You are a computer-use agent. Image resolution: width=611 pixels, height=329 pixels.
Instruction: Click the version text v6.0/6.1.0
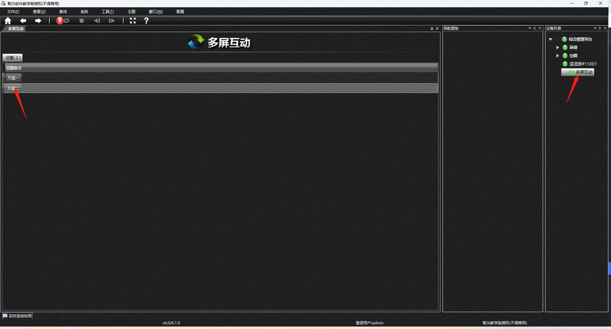[171, 323]
